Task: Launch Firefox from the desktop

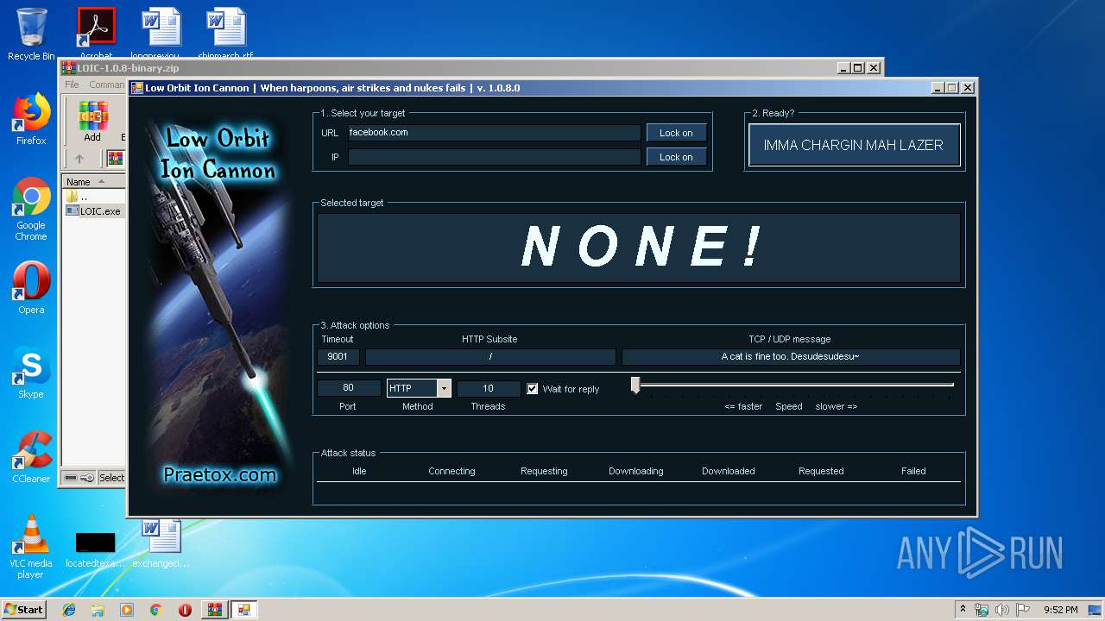Action: pos(31,119)
